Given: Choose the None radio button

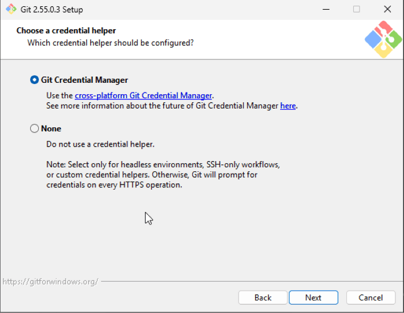Looking at the screenshot, I should 35,129.
